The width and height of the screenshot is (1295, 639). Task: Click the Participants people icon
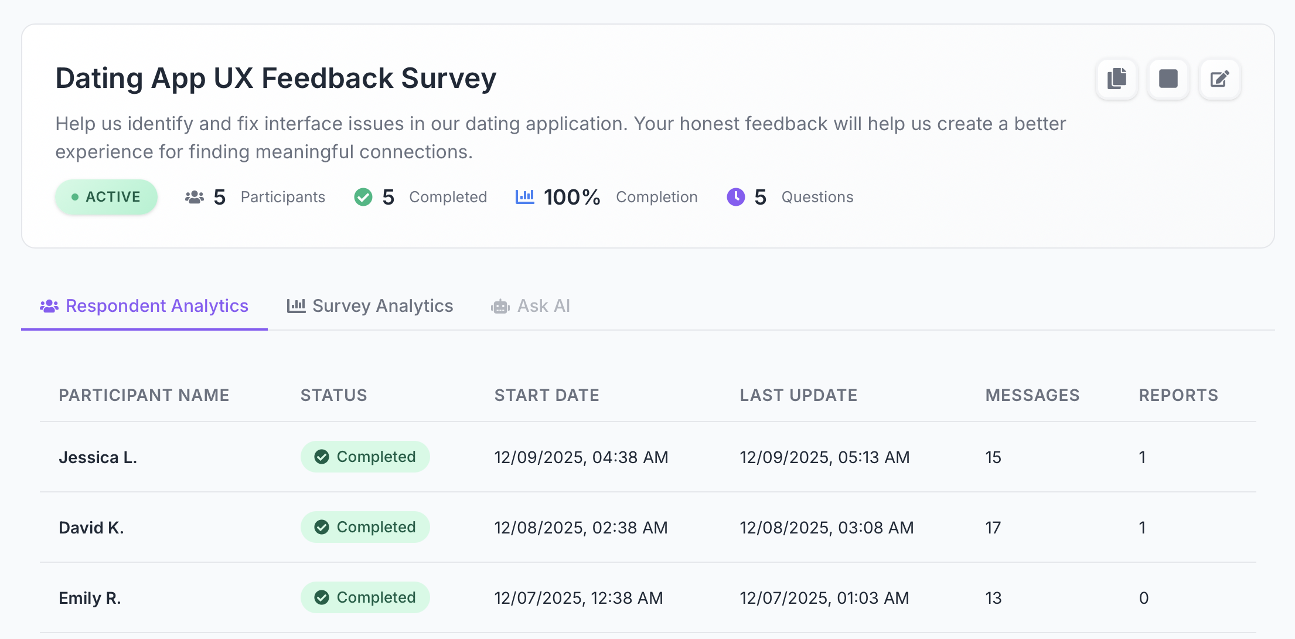[x=195, y=197]
